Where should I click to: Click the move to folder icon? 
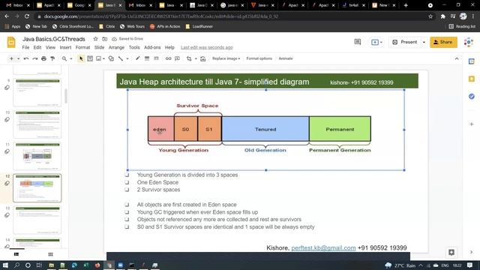105,39
